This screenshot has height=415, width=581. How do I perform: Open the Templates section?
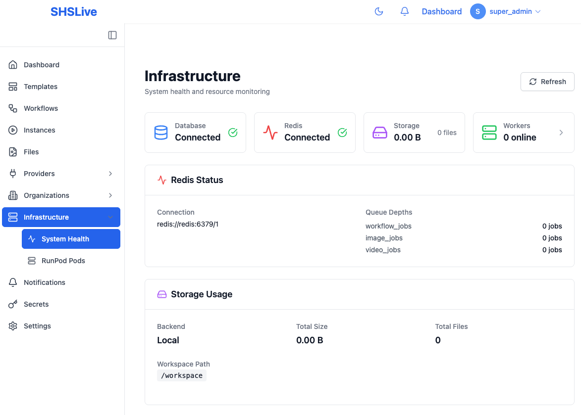[40, 86]
